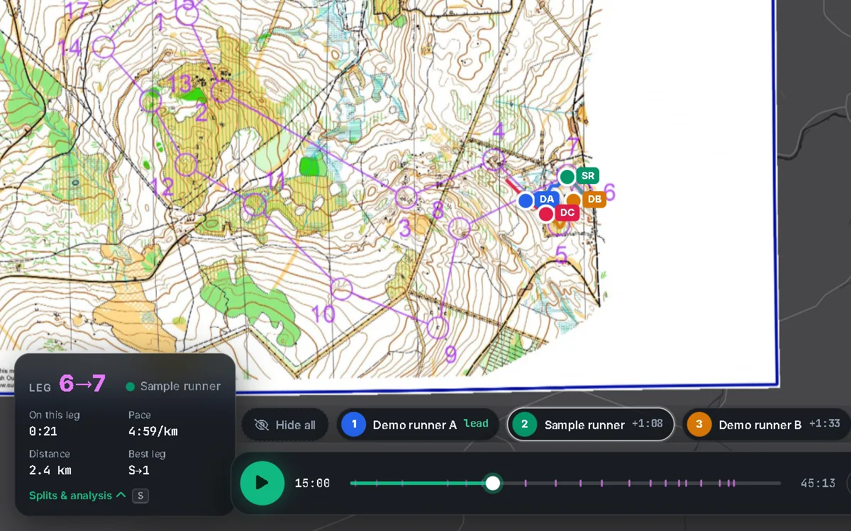Click the S→1 best leg value
This screenshot has width=851, height=531.
(139, 470)
